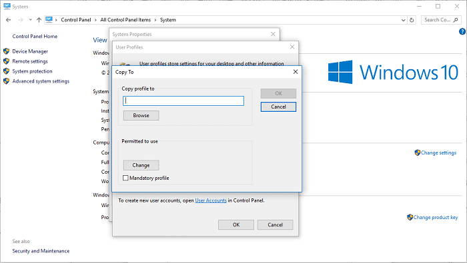
Task: Open System protection link
Action: click(x=32, y=71)
